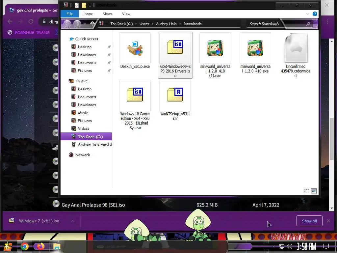The width and height of the screenshot is (337, 253).
Task: Expand chevron after Audrey Hale breadcrumb
Action: [180, 24]
